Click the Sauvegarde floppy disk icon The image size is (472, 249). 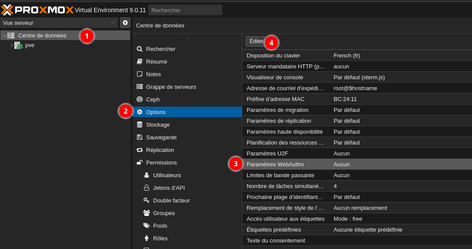(140, 137)
